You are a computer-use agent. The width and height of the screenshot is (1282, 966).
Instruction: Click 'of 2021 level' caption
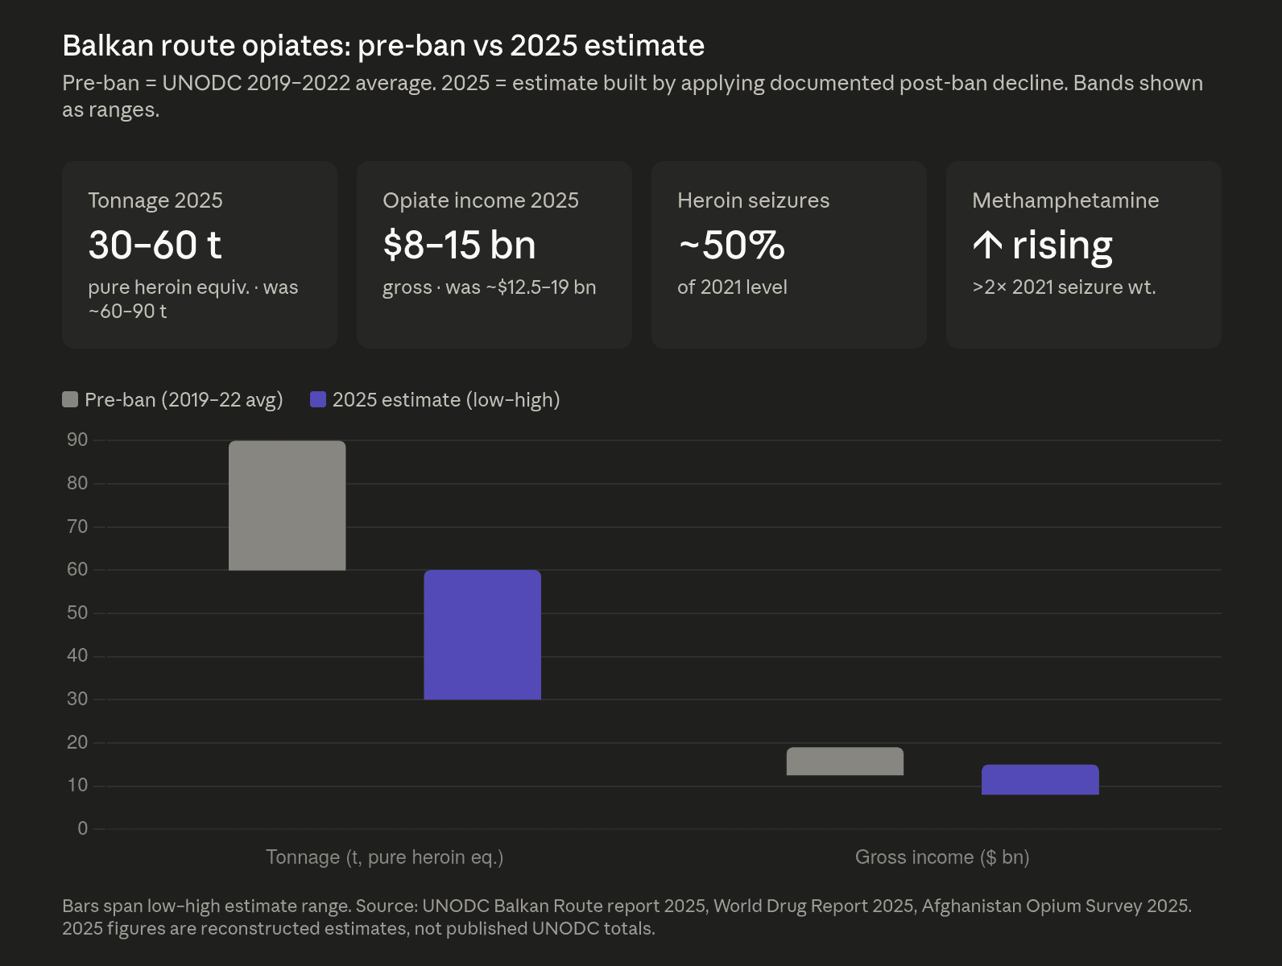732,287
